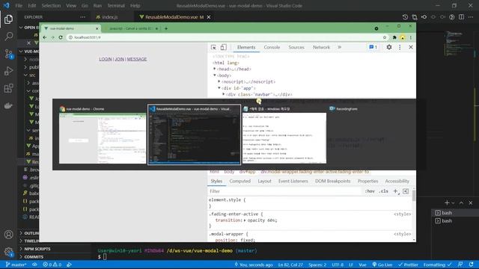479x269 pixels.
Task: Switch to the Elements tab in DevTools
Action: [246, 47]
